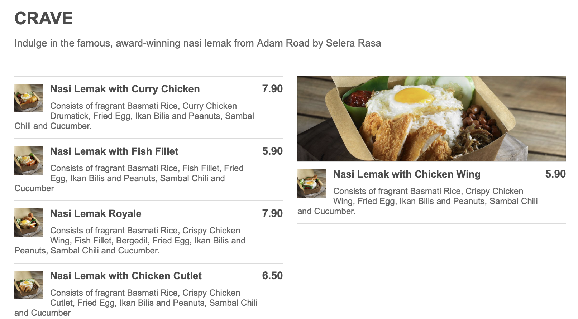The height and width of the screenshot is (319, 578).
Task: Click the large chicken cutlet nasi lemak photo
Action: pos(431,119)
